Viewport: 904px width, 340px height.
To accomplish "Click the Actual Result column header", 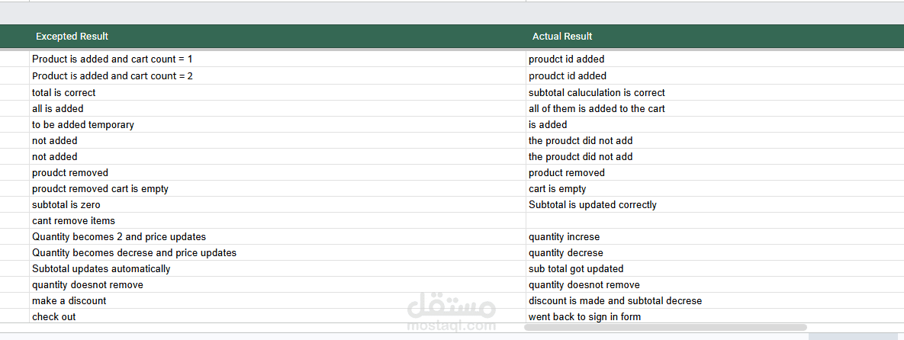I will coord(562,36).
